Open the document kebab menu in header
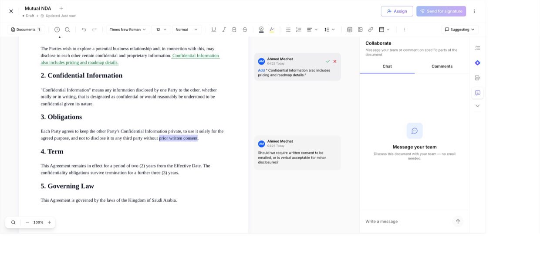Screen dimensions: 540x259 (474, 11)
